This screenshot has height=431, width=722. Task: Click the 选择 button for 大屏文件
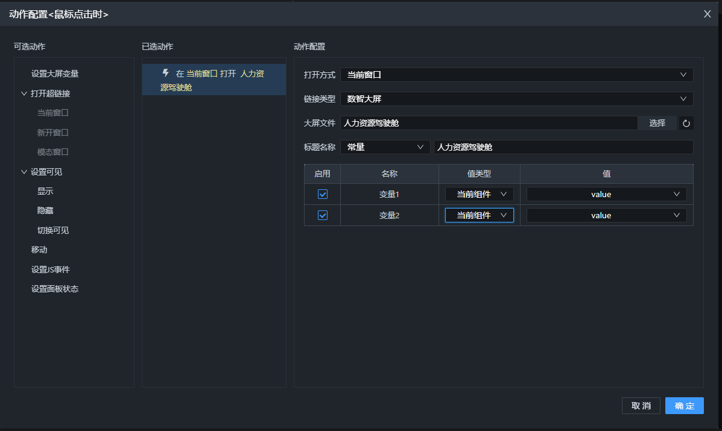(x=657, y=123)
